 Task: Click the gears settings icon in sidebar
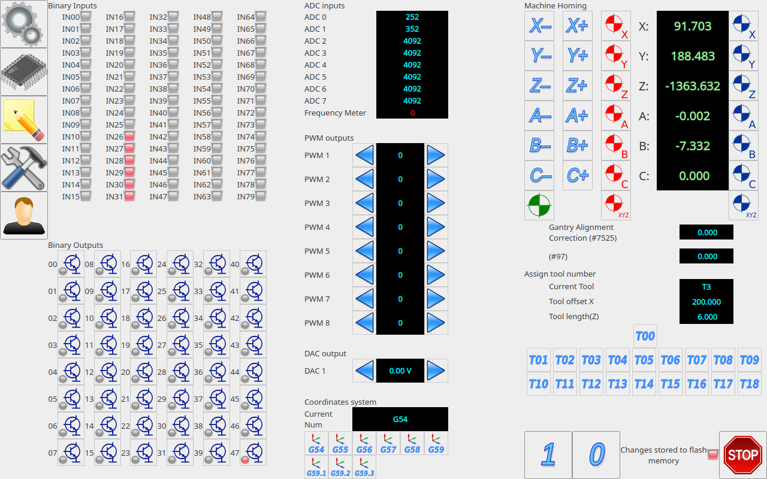23,24
